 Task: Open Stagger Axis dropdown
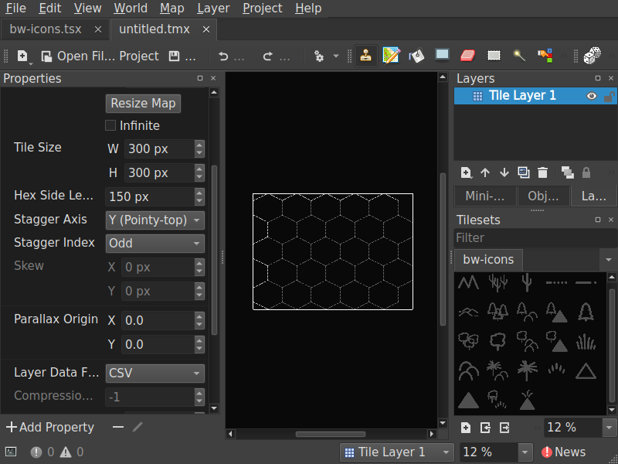tap(155, 220)
